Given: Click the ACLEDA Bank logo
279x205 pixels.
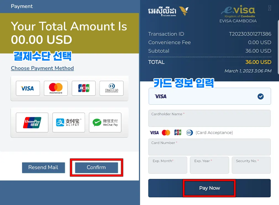Looking at the screenshot, I should click(168, 11).
